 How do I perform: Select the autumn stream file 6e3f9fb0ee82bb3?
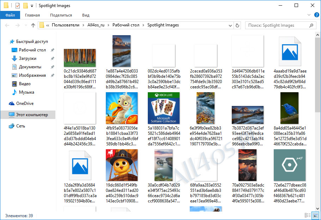(206, 119)
